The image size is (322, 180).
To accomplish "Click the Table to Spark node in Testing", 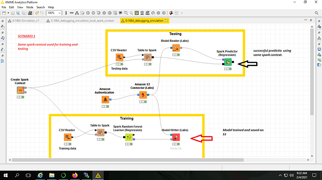I will coord(147,57).
